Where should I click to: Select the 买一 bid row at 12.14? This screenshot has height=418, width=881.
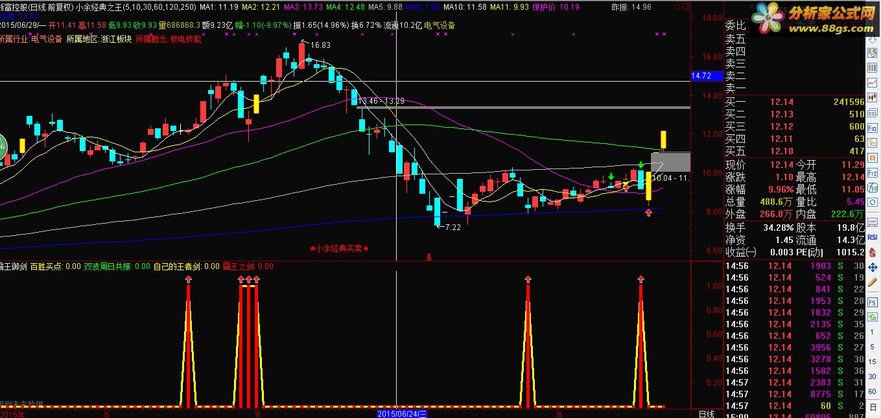795,102
